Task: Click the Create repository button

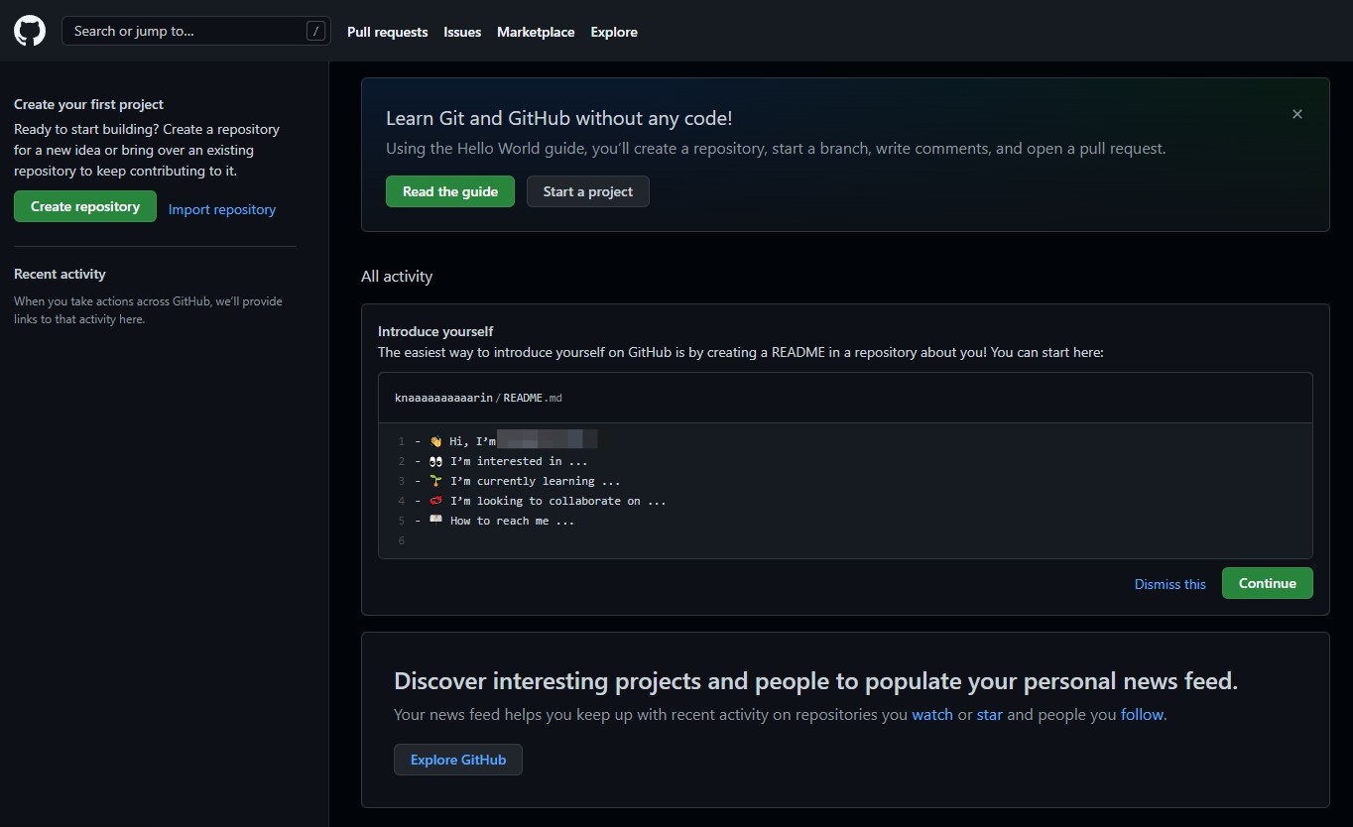Action: tap(85, 206)
